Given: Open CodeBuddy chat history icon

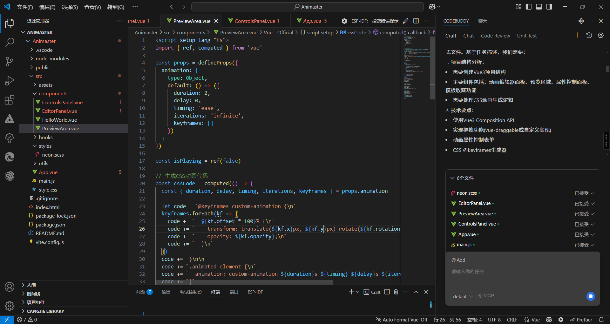Looking at the screenshot, I should [x=589, y=36].
